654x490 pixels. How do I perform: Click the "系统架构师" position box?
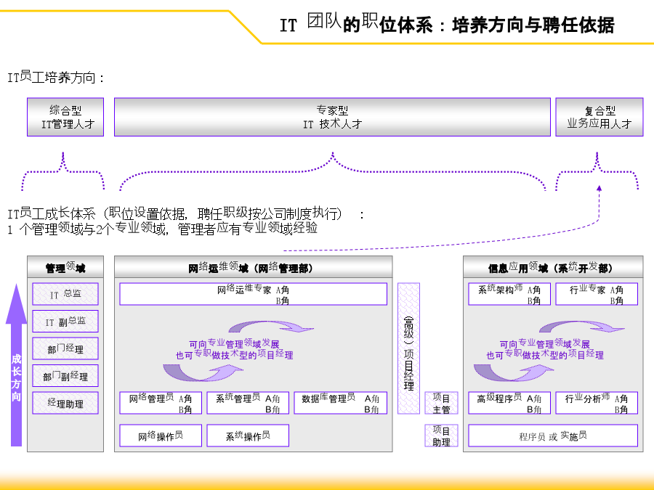[509, 294]
